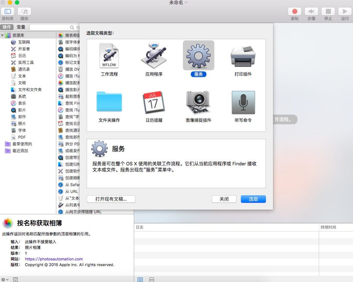Select the 日历提醒 (Calendar Alarm) icon

click(x=154, y=102)
